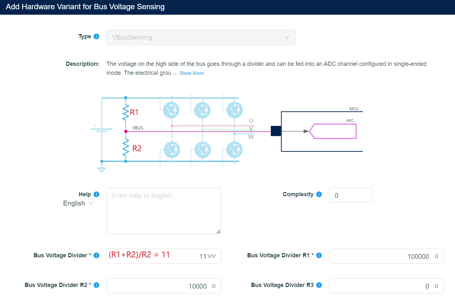Click the battery symbol in the circuit diagram

[102, 129]
